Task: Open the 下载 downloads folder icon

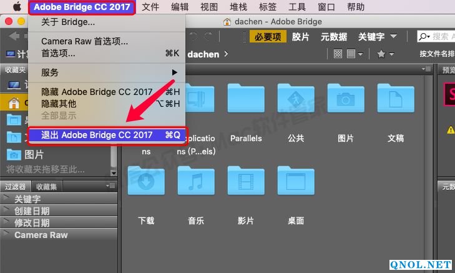Action: (146, 181)
